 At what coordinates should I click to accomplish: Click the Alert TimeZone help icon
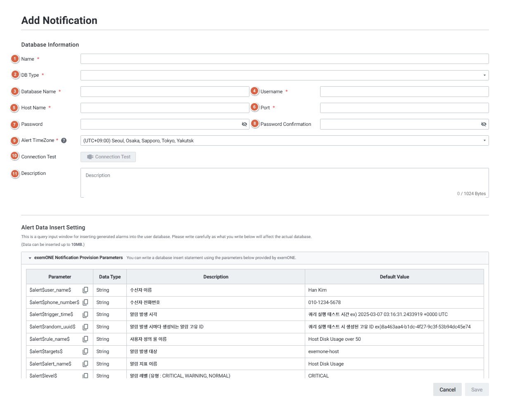coord(64,140)
